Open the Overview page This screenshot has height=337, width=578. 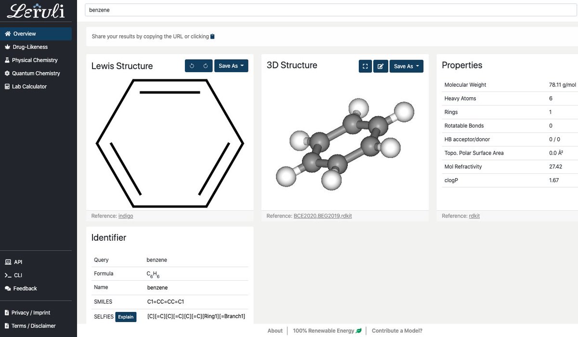36,34
